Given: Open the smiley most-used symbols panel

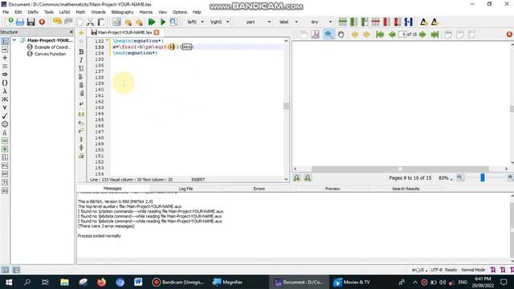Looking at the screenshot, I should [x=5, y=124].
